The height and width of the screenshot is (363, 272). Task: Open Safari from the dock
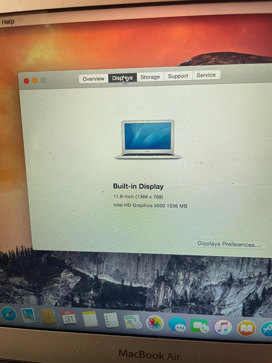(x=9, y=314)
